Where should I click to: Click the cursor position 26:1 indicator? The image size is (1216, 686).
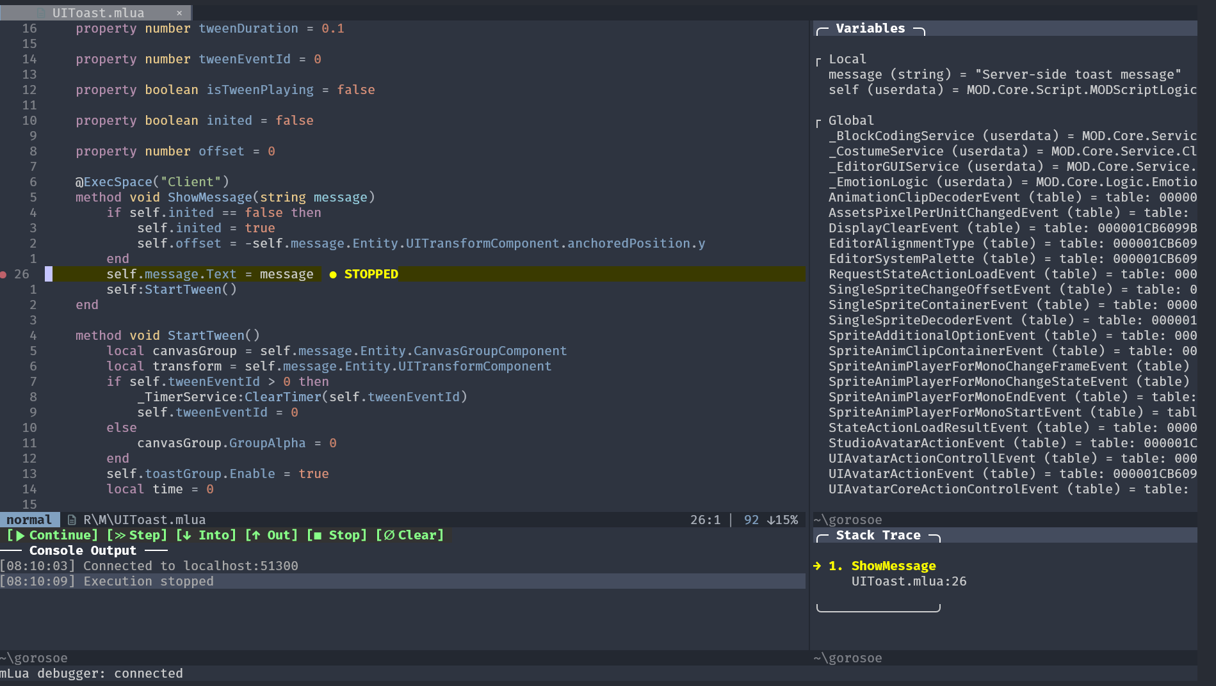[704, 519]
